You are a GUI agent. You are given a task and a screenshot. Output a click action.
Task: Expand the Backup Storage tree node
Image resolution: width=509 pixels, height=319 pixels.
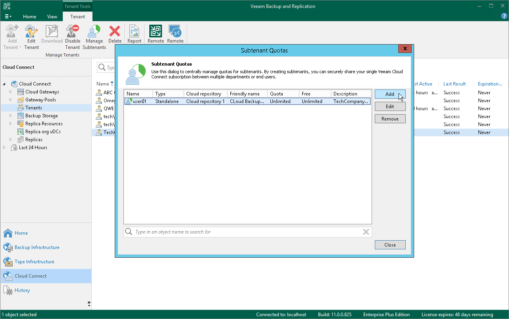[11, 116]
